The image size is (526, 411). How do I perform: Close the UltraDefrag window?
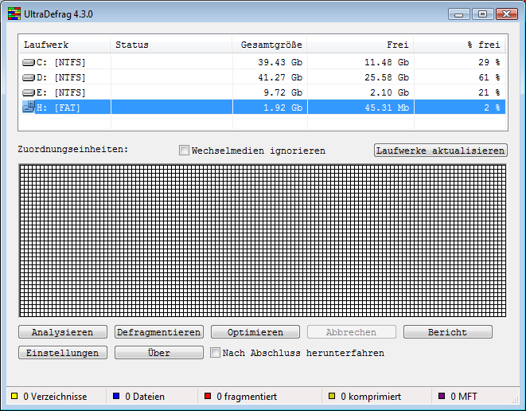(x=507, y=14)
